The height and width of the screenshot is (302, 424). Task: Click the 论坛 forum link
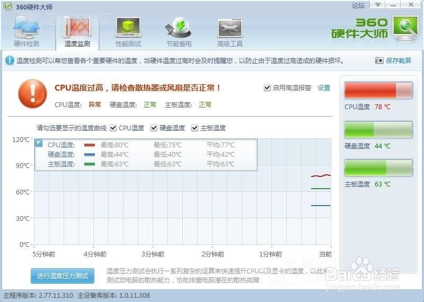click(358, 6)
